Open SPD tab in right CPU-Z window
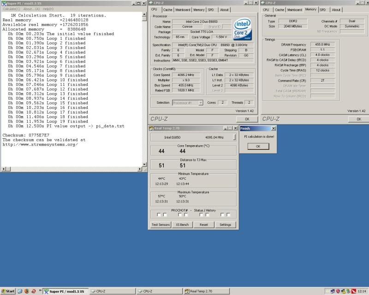 323,10
